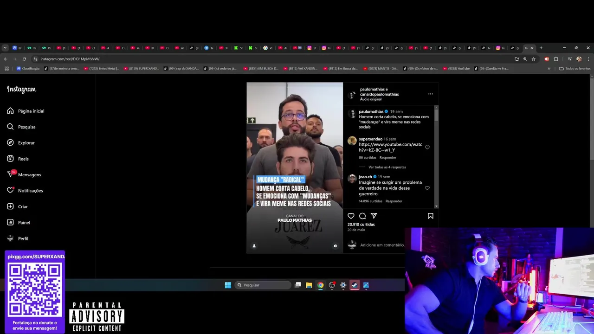The width and height of the screenshot is (594, 334).
Task: Click Responder under joao.ch's comment
Action: point(394,201)
